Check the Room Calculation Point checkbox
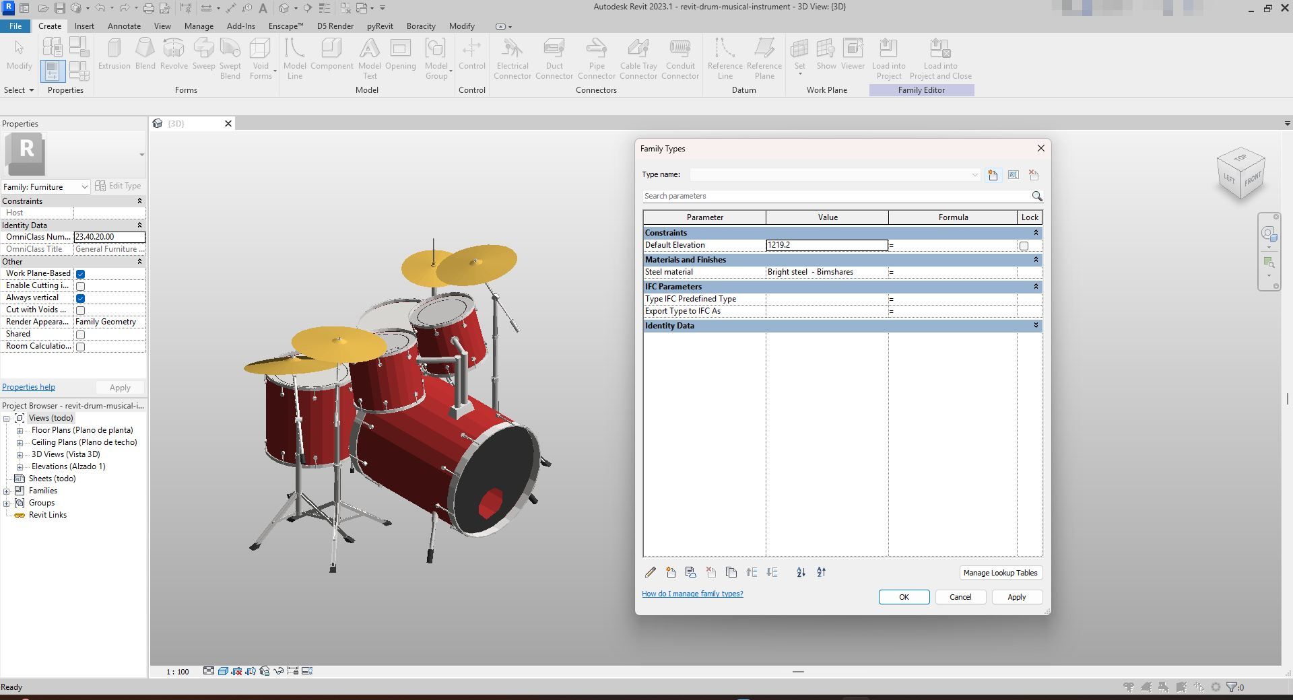The image size is (1293, 700). pyautogui.click(x=81, y=347)
